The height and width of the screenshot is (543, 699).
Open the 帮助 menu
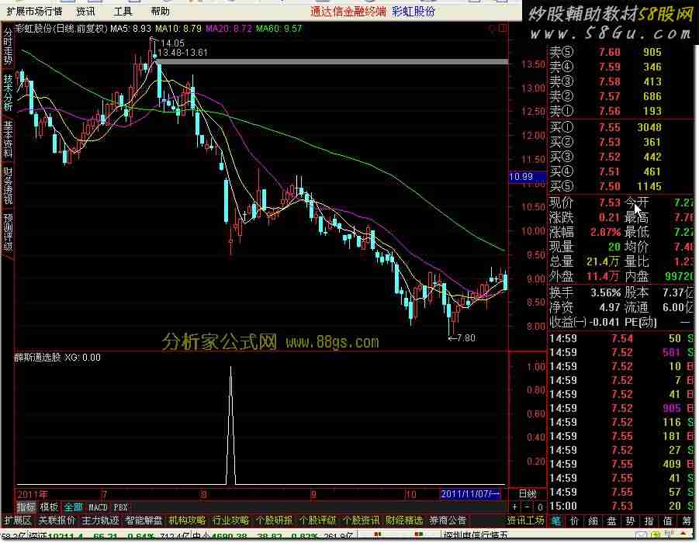[x=160, y=11]
